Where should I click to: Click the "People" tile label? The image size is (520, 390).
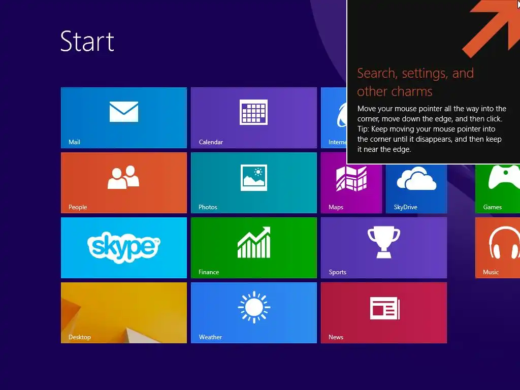tap(78, 207)
